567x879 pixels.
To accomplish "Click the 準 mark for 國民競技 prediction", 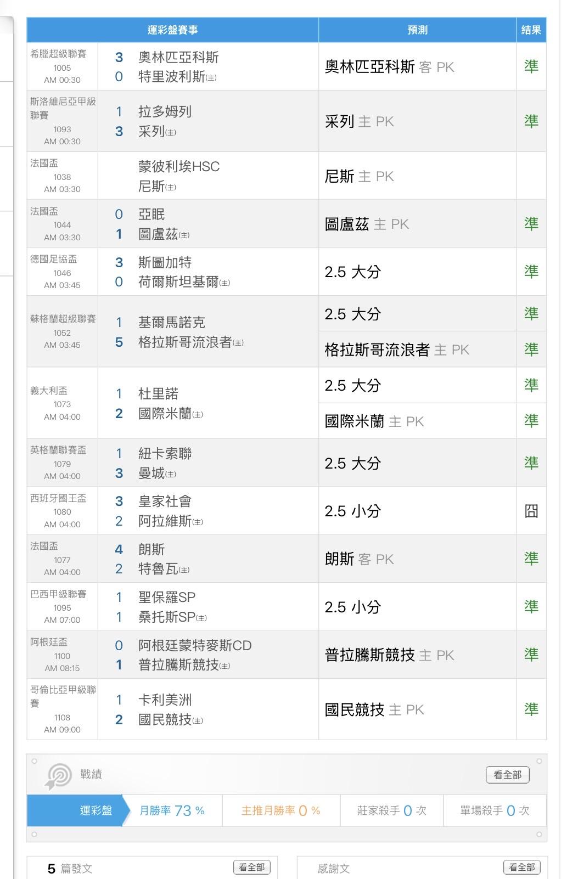I will coord(531,709).
